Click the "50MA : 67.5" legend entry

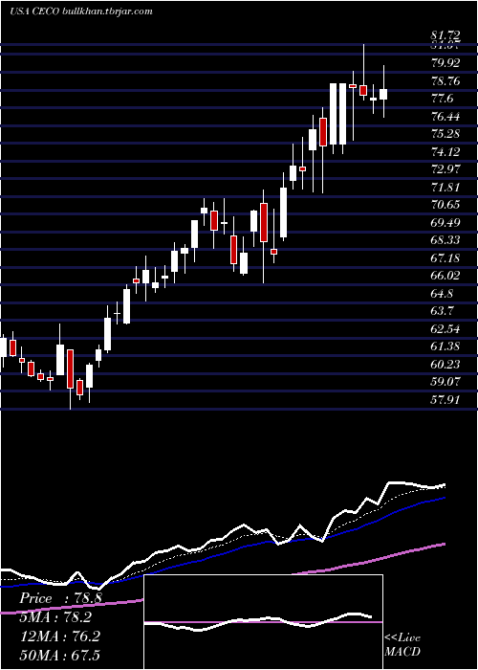[x=59, y=655]
